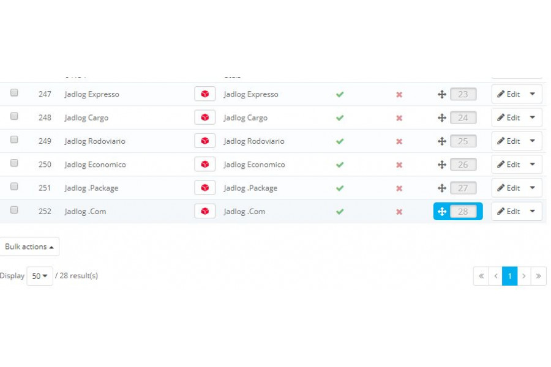Image resolution: width=551 pixels, height=367 pixels.
Task: Click the red logo of Jadlog Cargo
Action: 205,117
